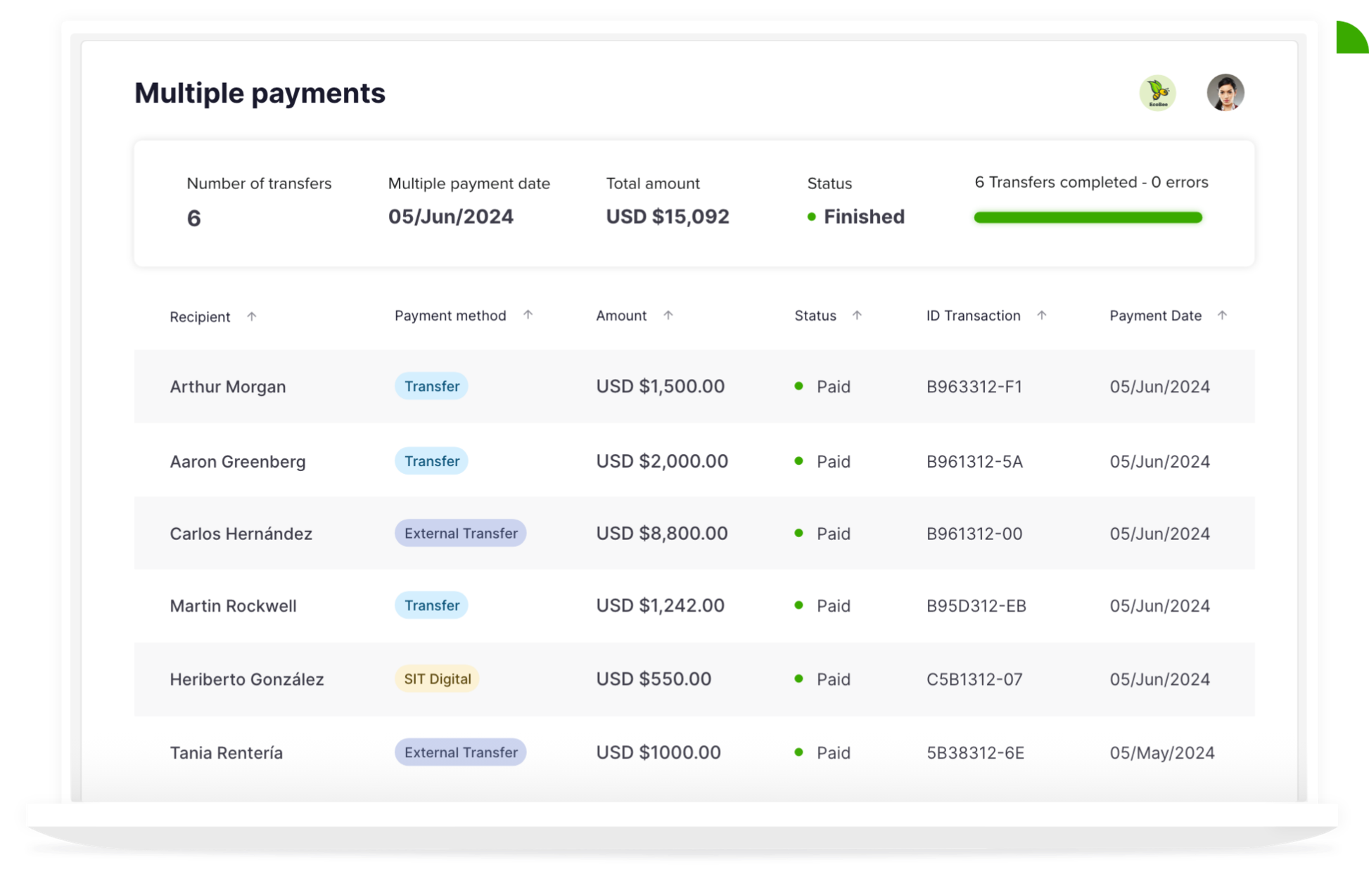This screenshot has height=869, width=1369.
Task: Click Transfer badge for Arthur Morgan
Action: (431, 386)
